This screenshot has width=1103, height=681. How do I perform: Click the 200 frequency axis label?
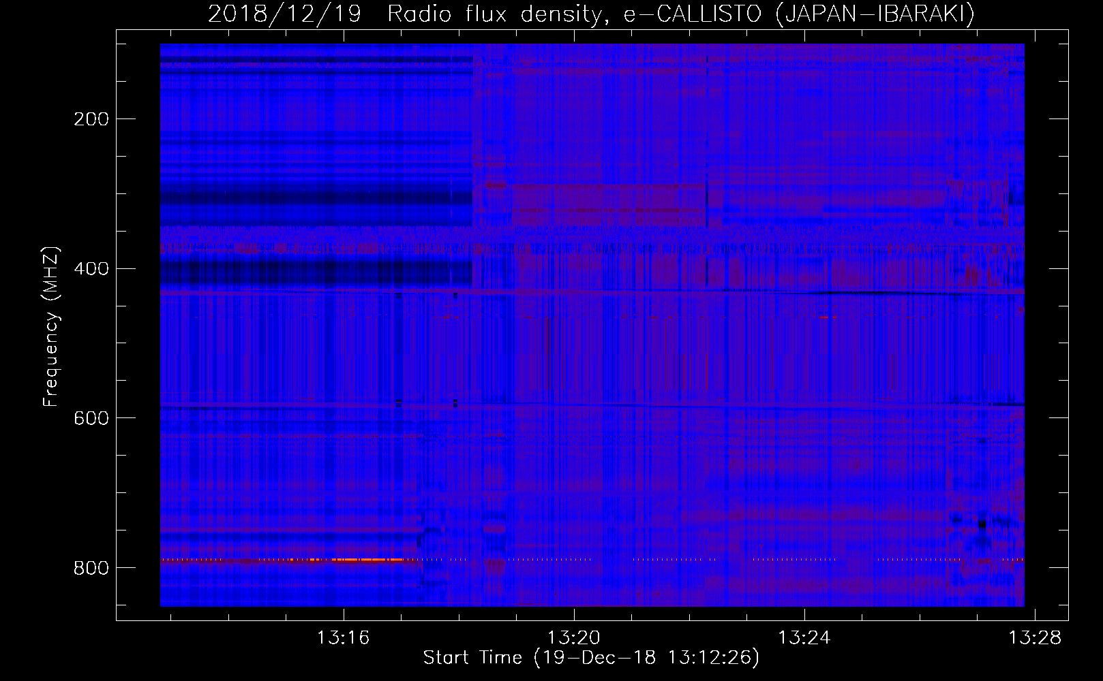pos(91,119)
